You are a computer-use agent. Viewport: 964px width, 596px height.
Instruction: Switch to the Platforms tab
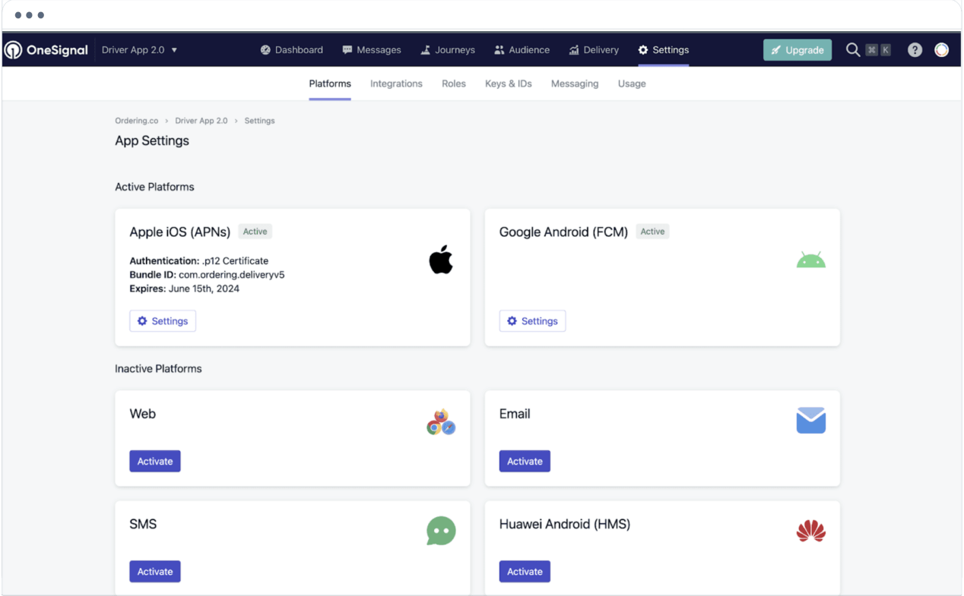click(x=330, y=84)
